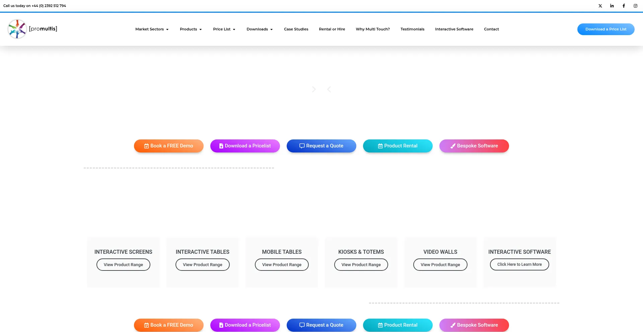Open the Contact menu link
The image size is (643, 332).
coord(491,29)
